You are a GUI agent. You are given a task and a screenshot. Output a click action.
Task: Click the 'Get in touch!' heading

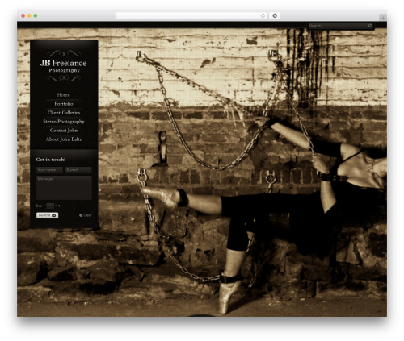pos(51,160)
